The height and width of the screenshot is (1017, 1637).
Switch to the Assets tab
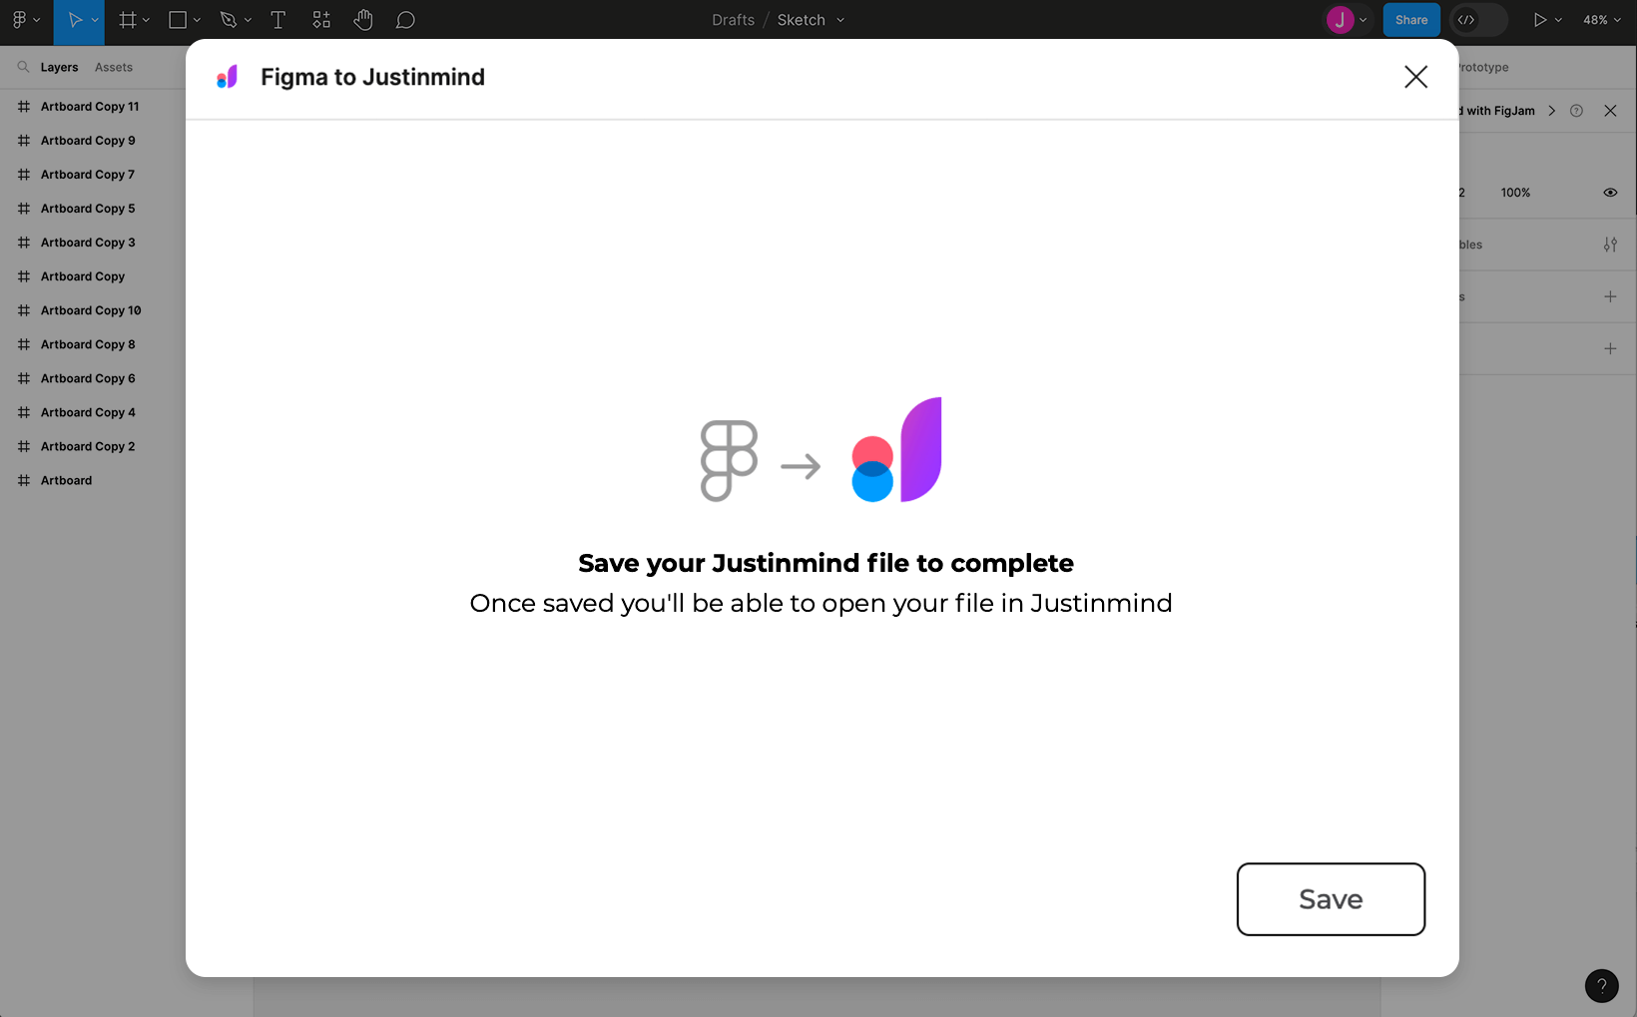[x=114, y=67]
